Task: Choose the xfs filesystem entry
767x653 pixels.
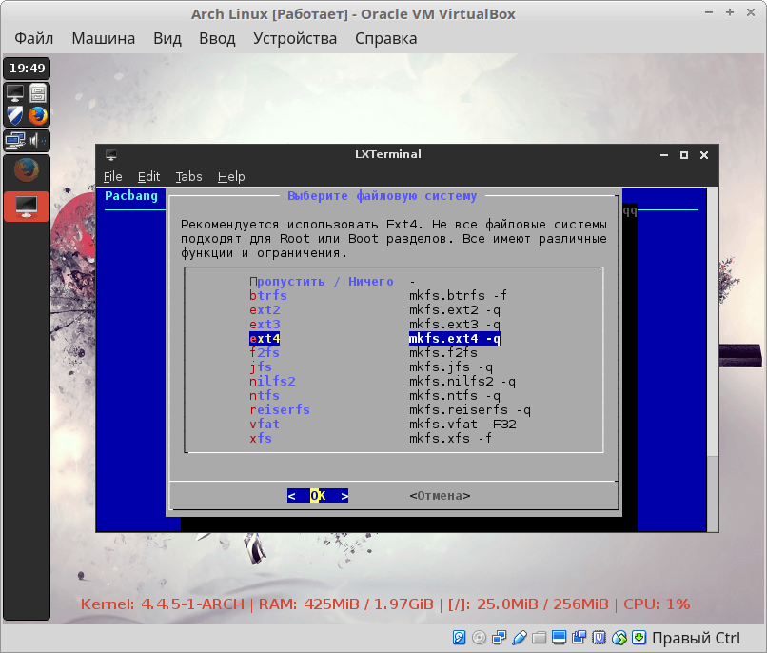Action: tap(261, 438)
